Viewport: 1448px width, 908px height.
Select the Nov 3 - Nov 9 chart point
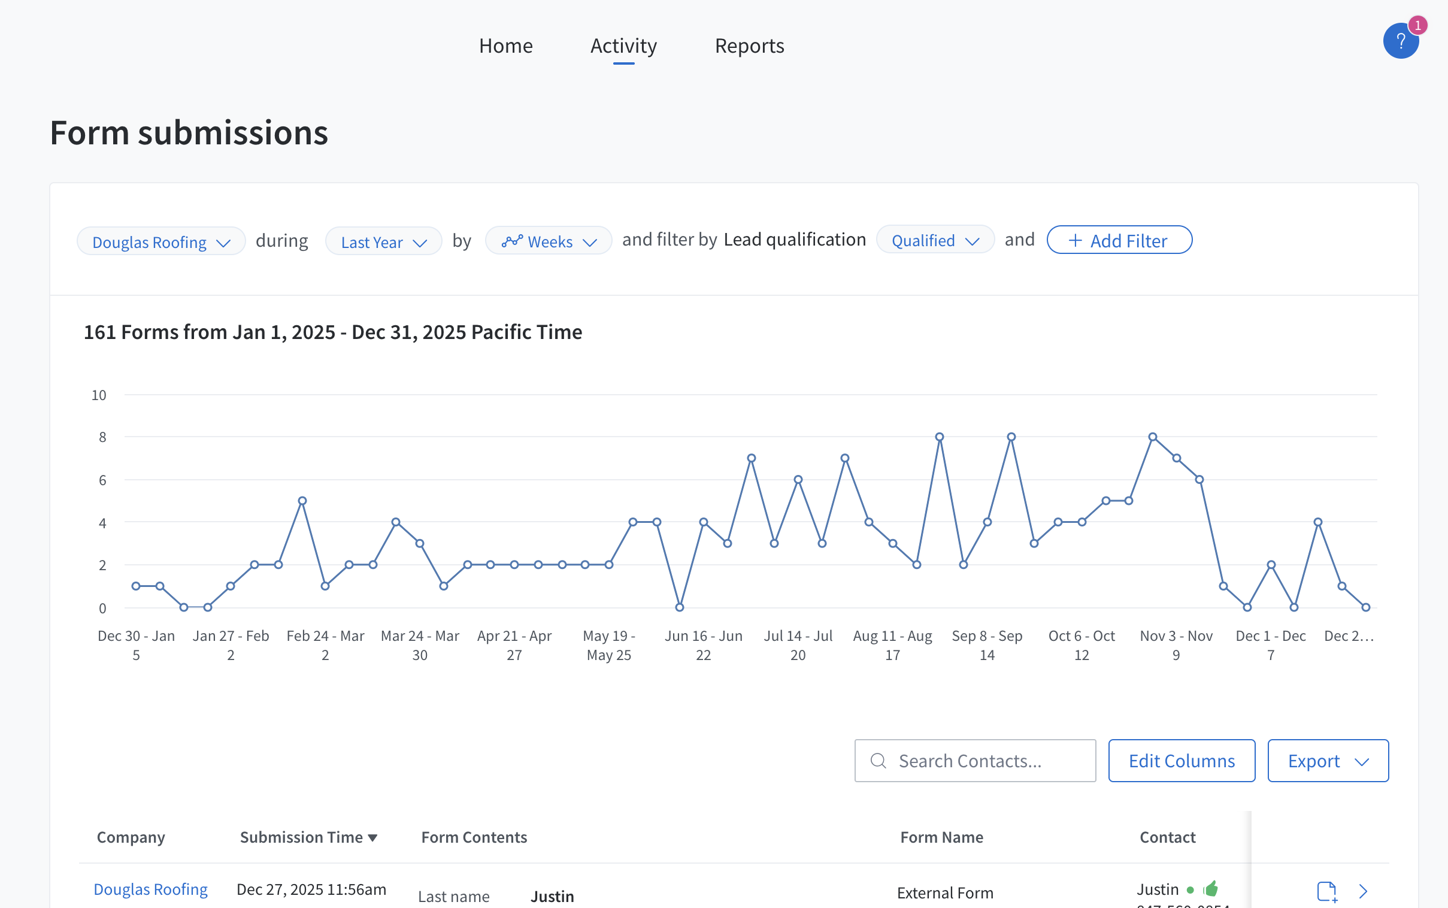point(1177,458)
